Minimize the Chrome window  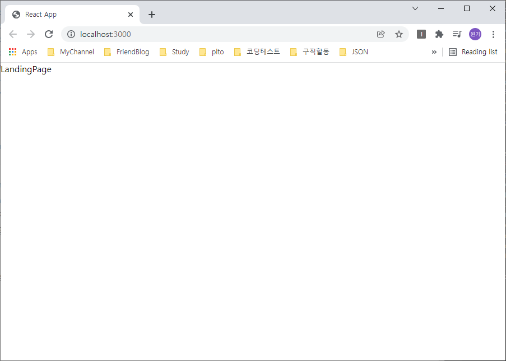click(441, 9)
